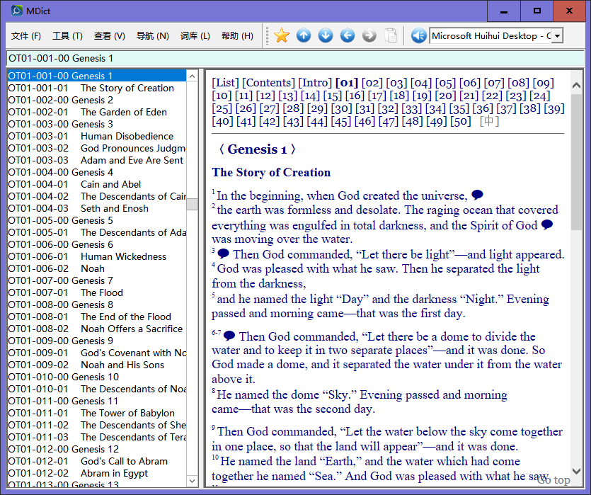
Task: Click the gray forward arrow icon
Action: pyautogui.click(x=369, y=36)
